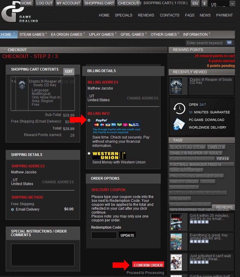Open recently viewed Diablo III cover image
This screenshot has height=277, width=240.
(176, 86)
